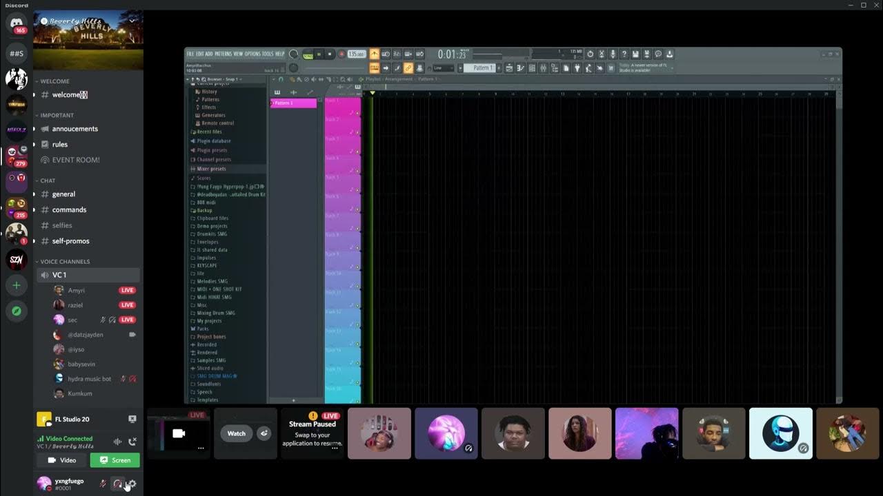Toggle noise suppression waveform icon

[117, 442]
